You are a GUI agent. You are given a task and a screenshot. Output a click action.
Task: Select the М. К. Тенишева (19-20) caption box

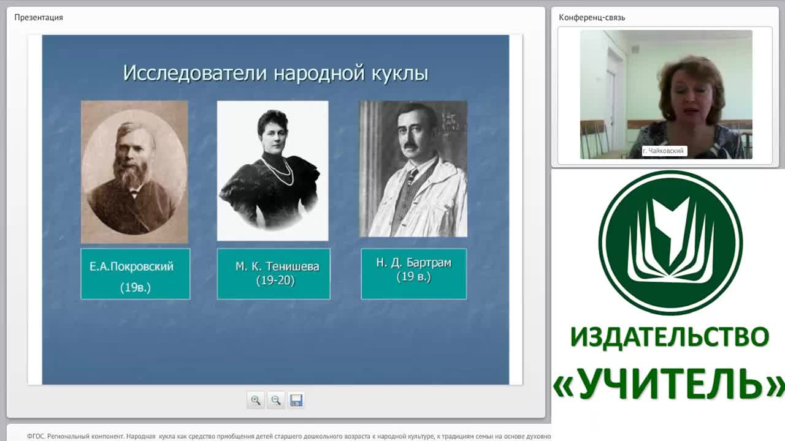coord(274,274)
